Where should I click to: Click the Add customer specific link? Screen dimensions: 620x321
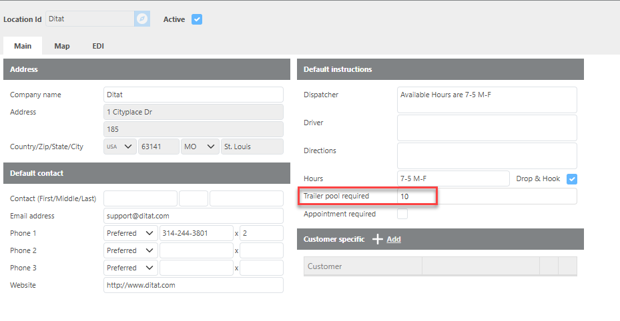tap(394, 239)
